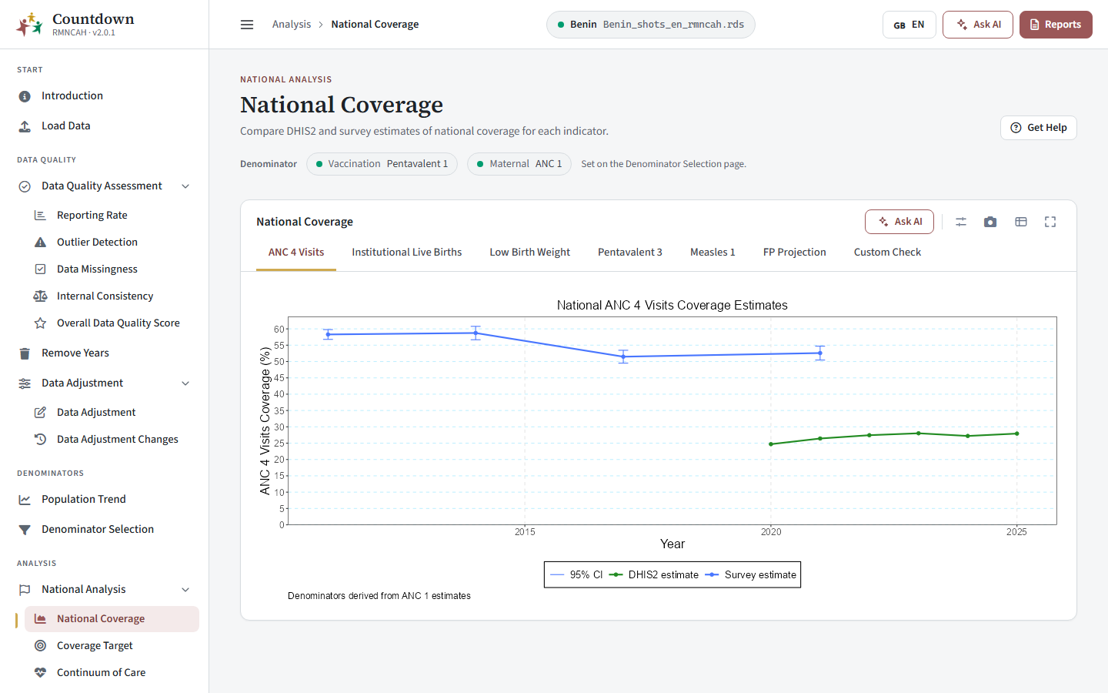
Task: Open chart settings sliders icon
Action: tap(961, 222)
